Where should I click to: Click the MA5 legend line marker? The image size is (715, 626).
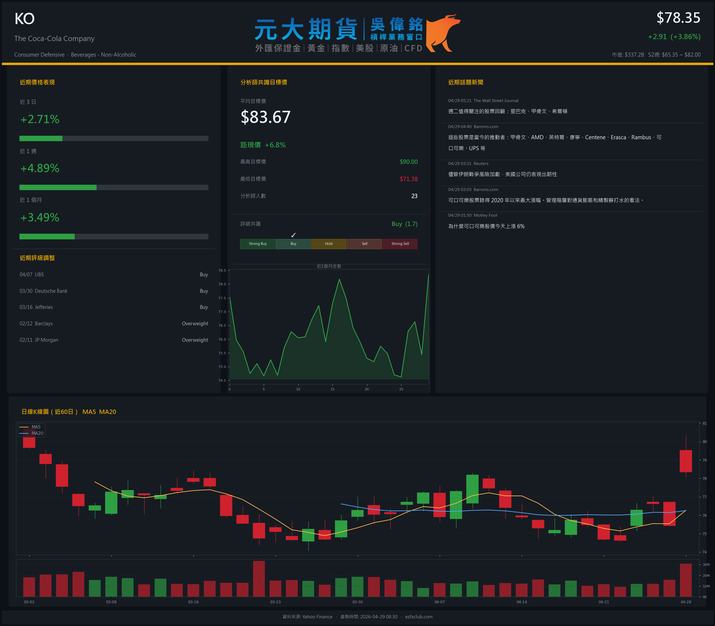(24, 427)
